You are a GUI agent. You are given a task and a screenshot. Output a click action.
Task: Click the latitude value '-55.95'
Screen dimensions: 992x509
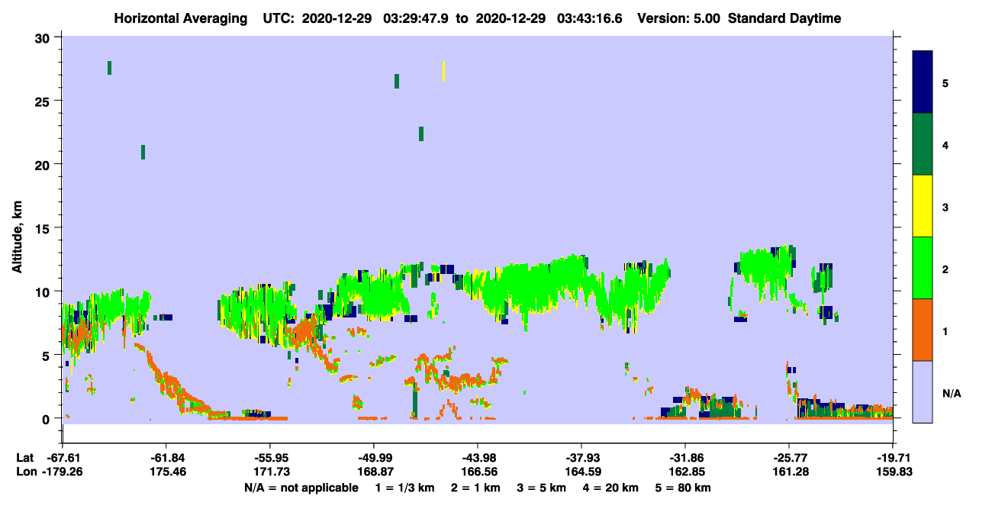click(269, 458)
